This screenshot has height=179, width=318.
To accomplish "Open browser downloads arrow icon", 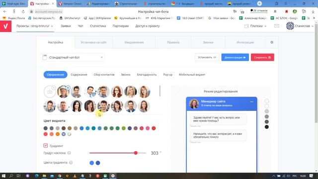I will tap(313, 11).
